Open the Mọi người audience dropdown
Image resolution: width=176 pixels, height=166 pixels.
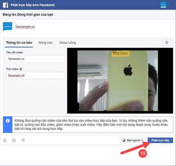tap(133, 140)
